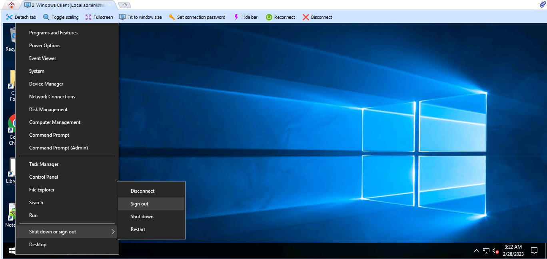
Task: Launch Command Prompt (Admin)
Action: (x=67, y=148)
